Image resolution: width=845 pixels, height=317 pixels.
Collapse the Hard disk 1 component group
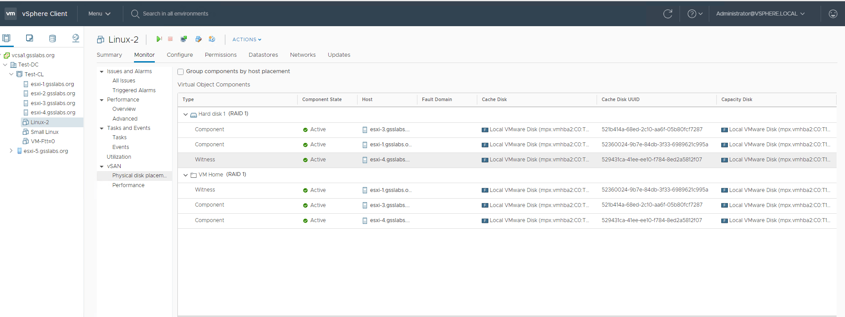(x=185, y=114)
